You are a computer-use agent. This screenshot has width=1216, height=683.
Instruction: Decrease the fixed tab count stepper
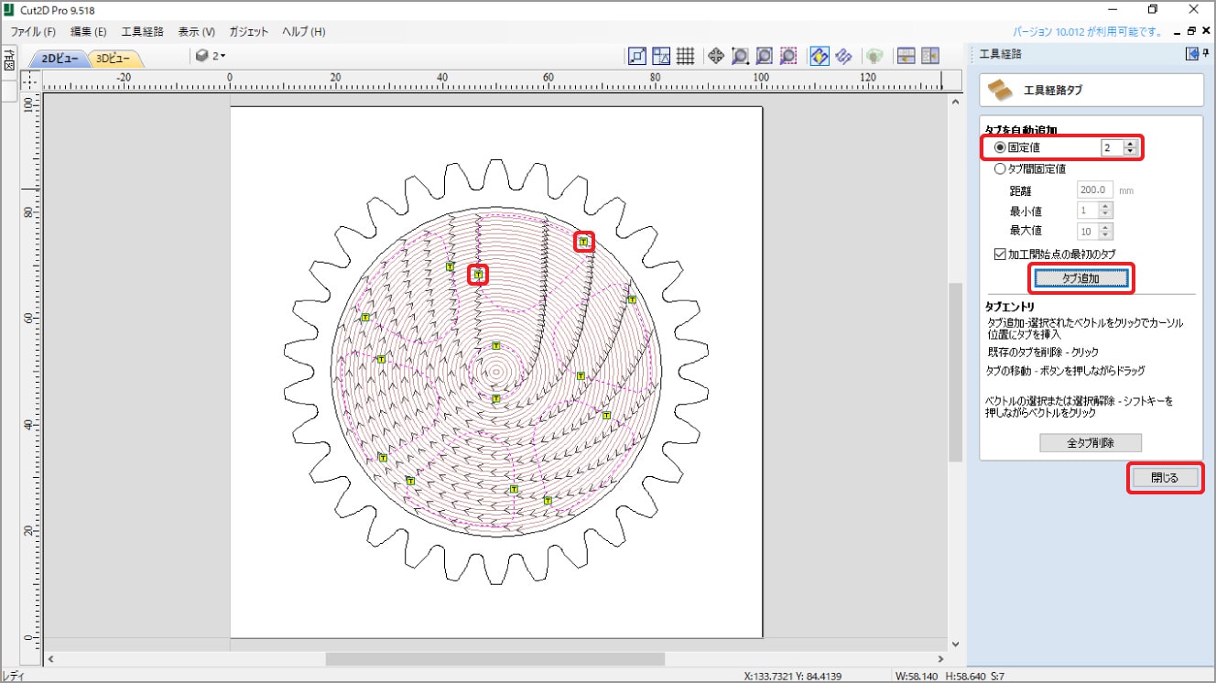tap(1130, 152)
